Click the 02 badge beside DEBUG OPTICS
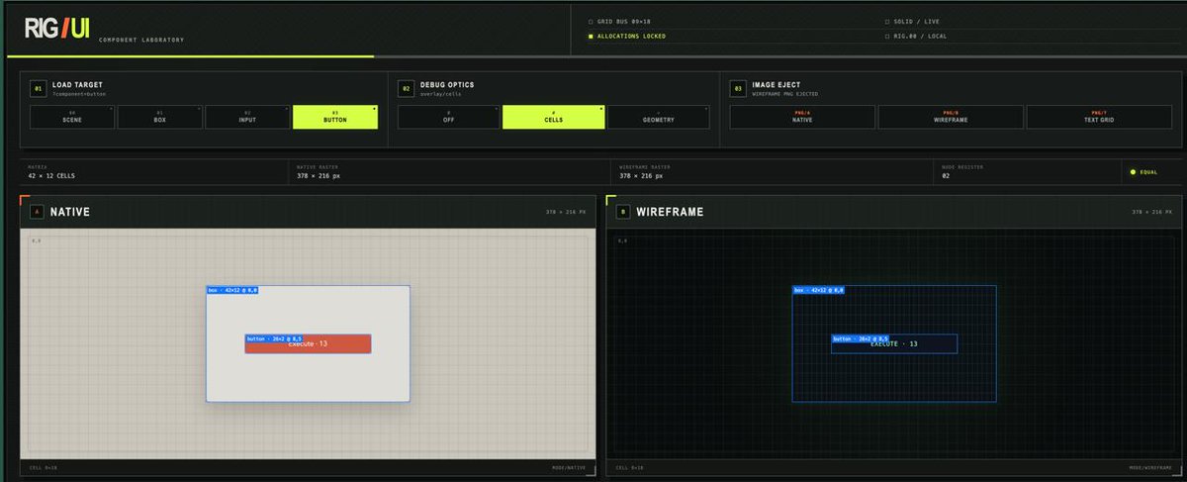 406,88
